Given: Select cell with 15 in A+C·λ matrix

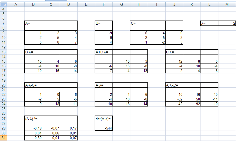Looking at the screenshot, I should pos(122,66).
